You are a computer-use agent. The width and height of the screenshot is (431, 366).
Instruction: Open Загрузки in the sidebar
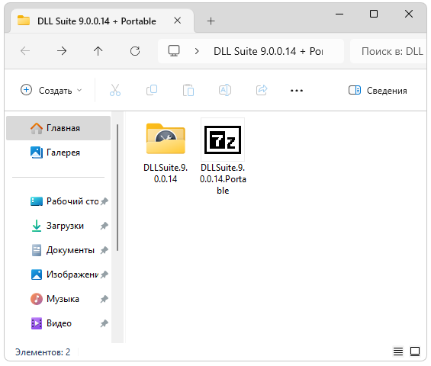pos(58,226)
